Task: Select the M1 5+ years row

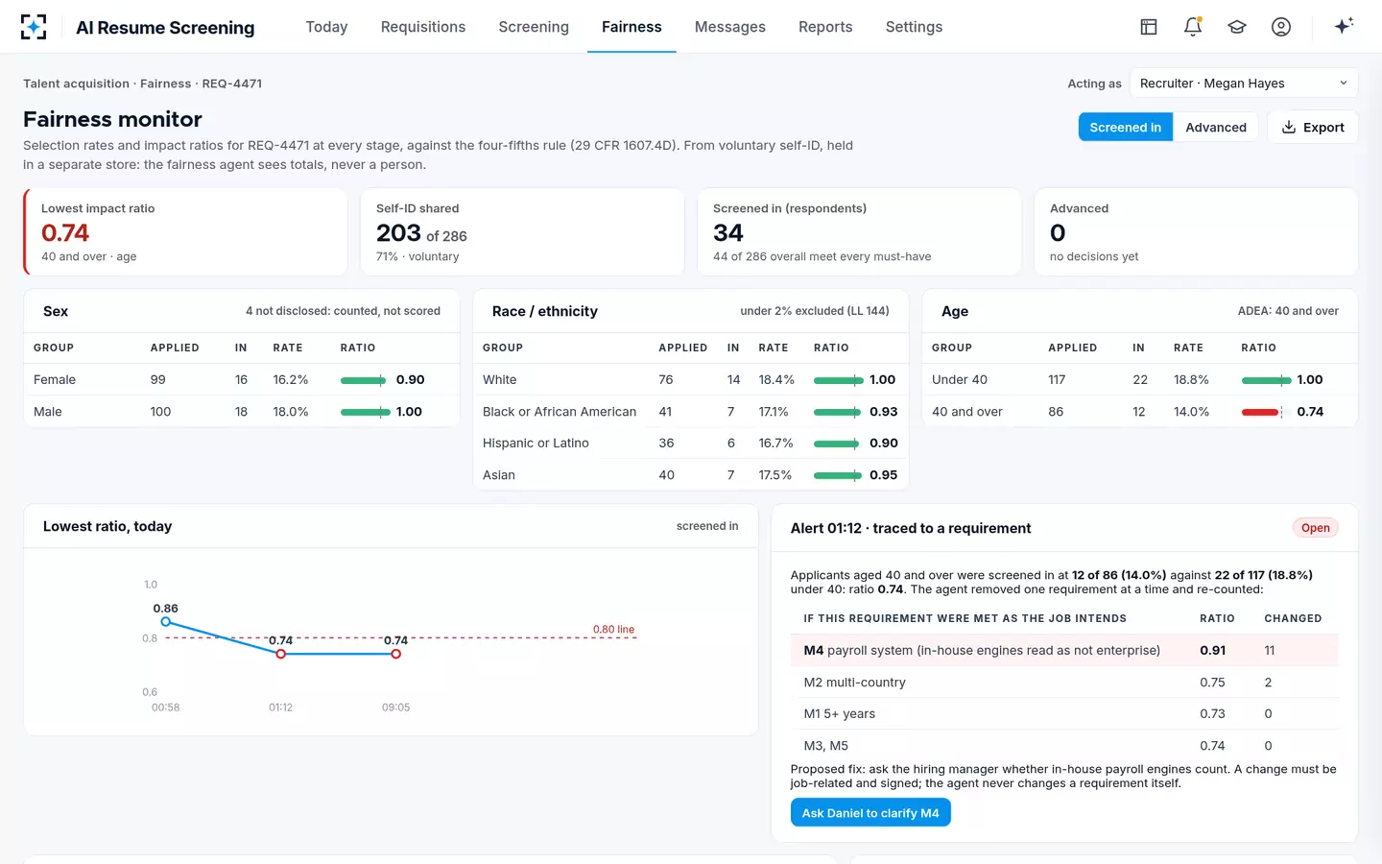Action: (1064, 713)
